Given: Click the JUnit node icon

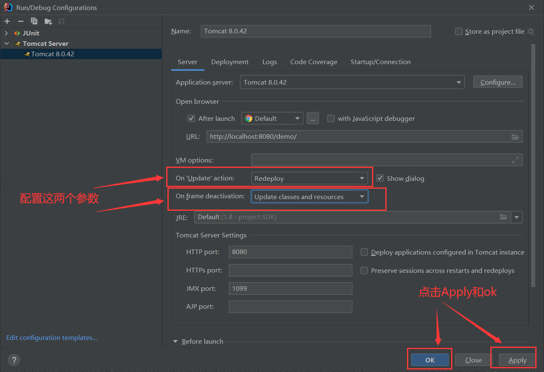Looking at the screenshot, I should click(17, 33).
